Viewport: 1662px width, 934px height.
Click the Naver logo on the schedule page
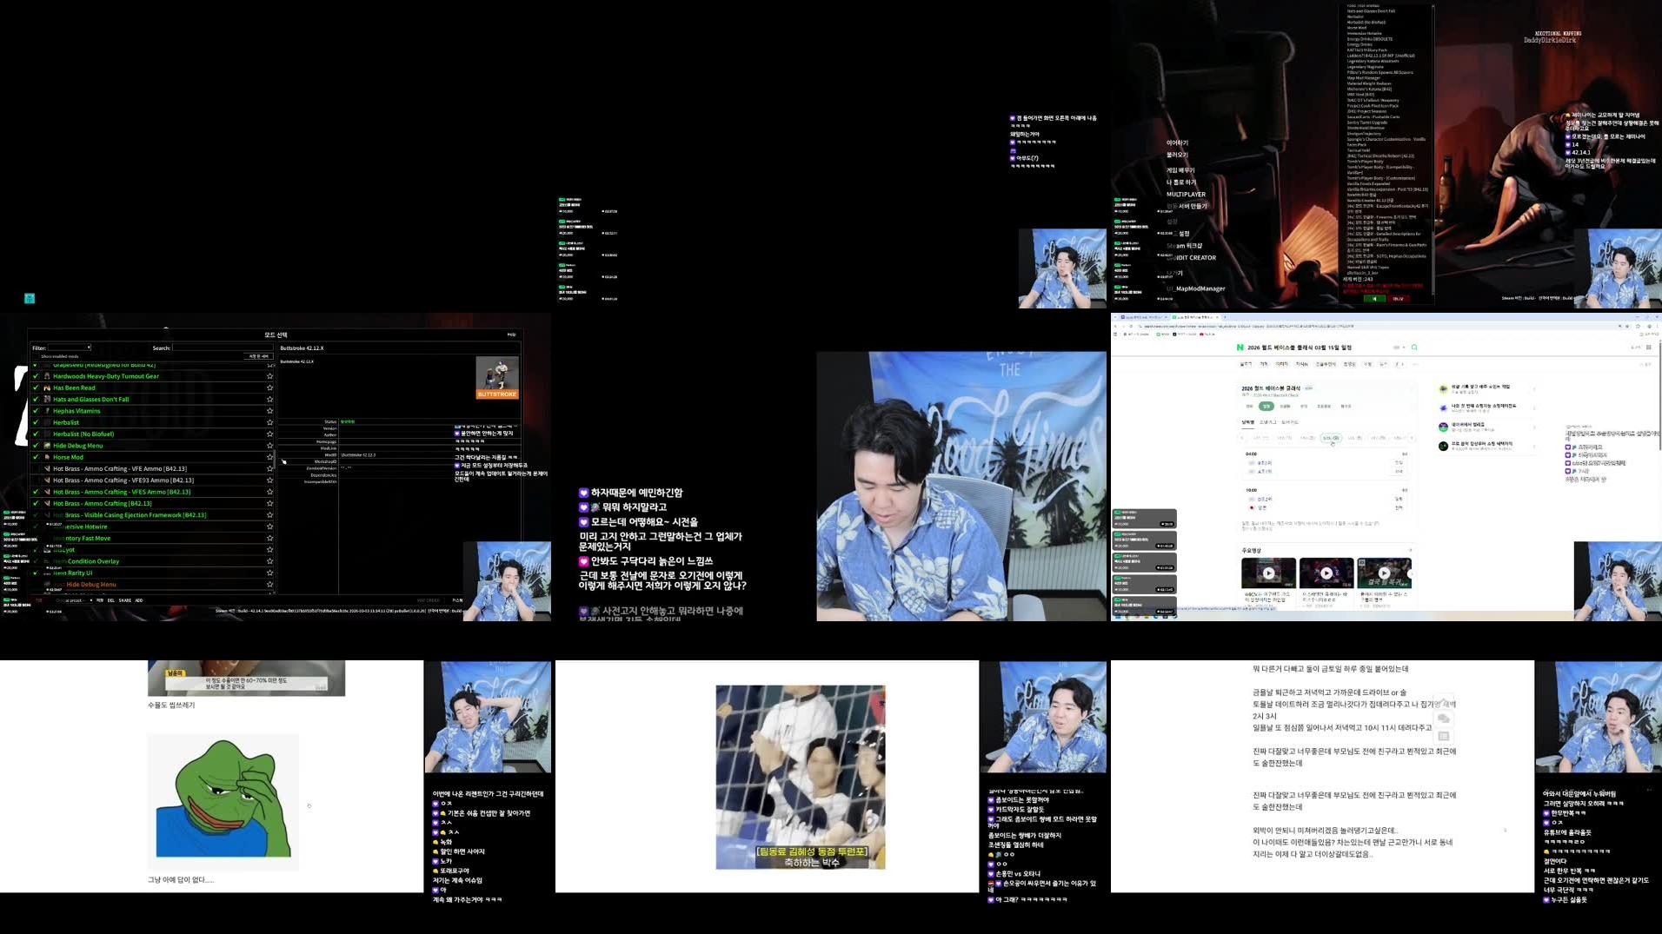click(1240, 348)
